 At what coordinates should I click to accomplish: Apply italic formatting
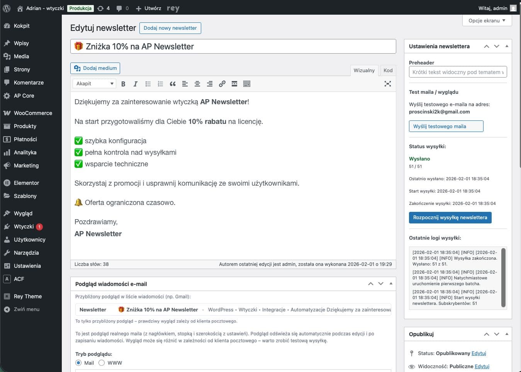click(136, 84)
